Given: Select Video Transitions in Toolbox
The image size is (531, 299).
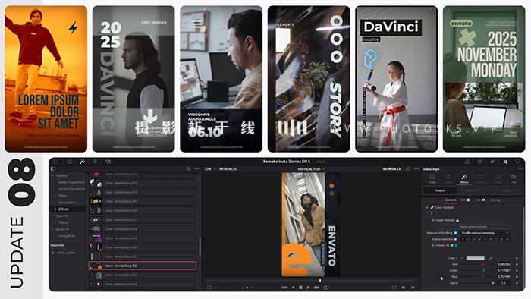Looking at the screenshot, I should [71, 182].
